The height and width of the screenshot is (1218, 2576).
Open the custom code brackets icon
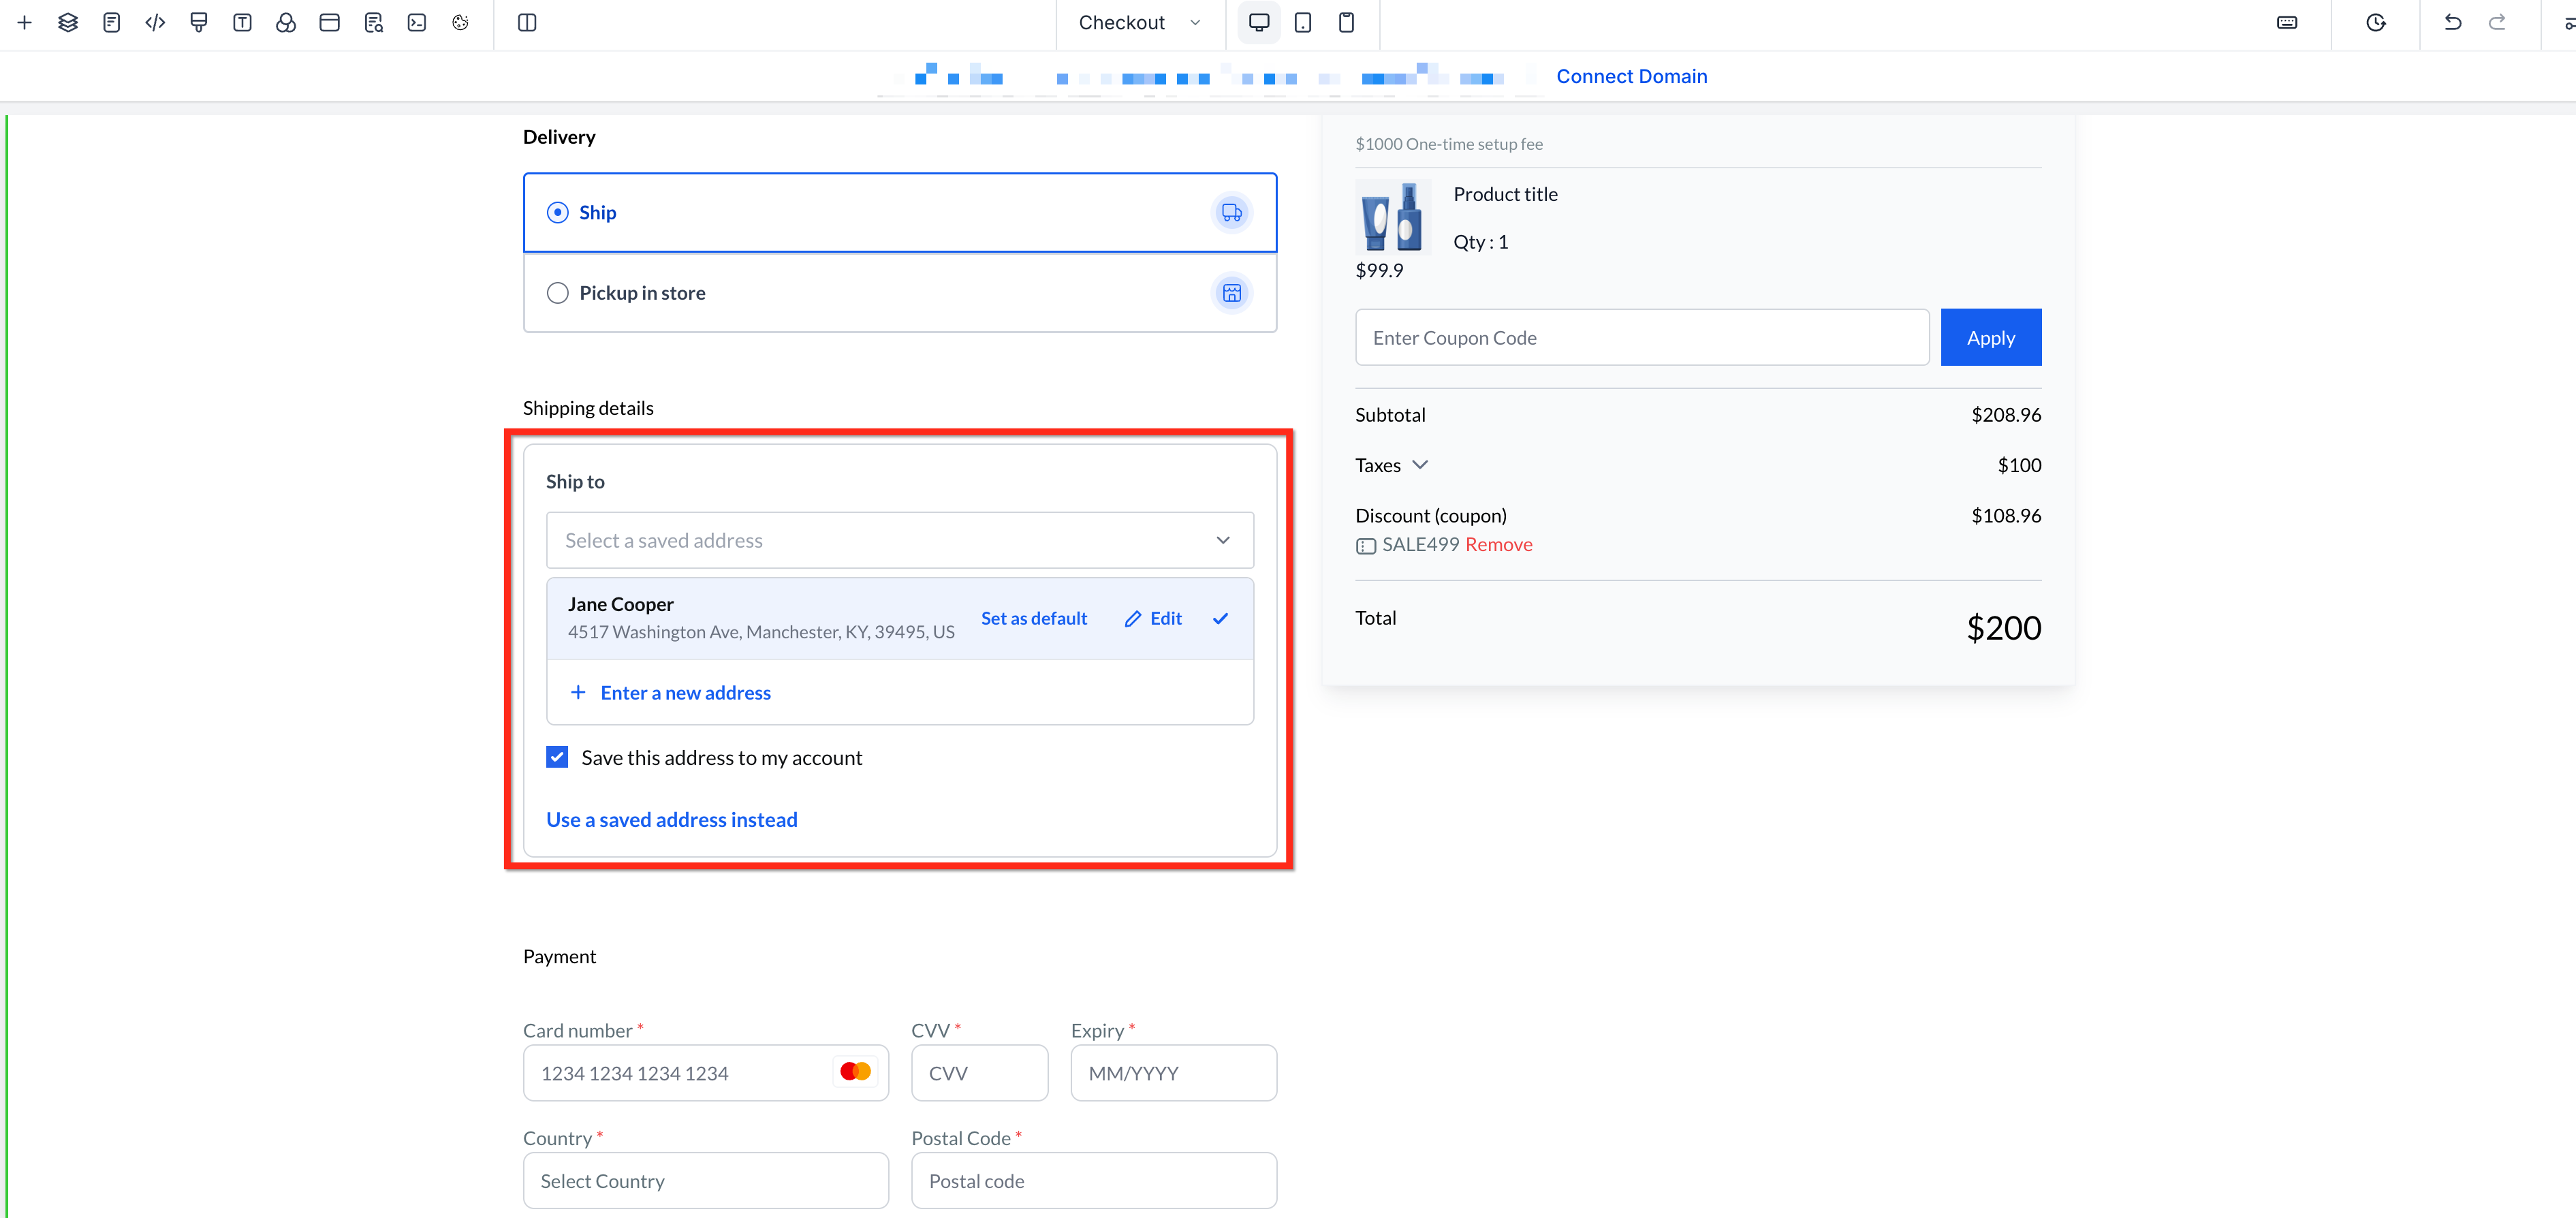pos(155,22)
